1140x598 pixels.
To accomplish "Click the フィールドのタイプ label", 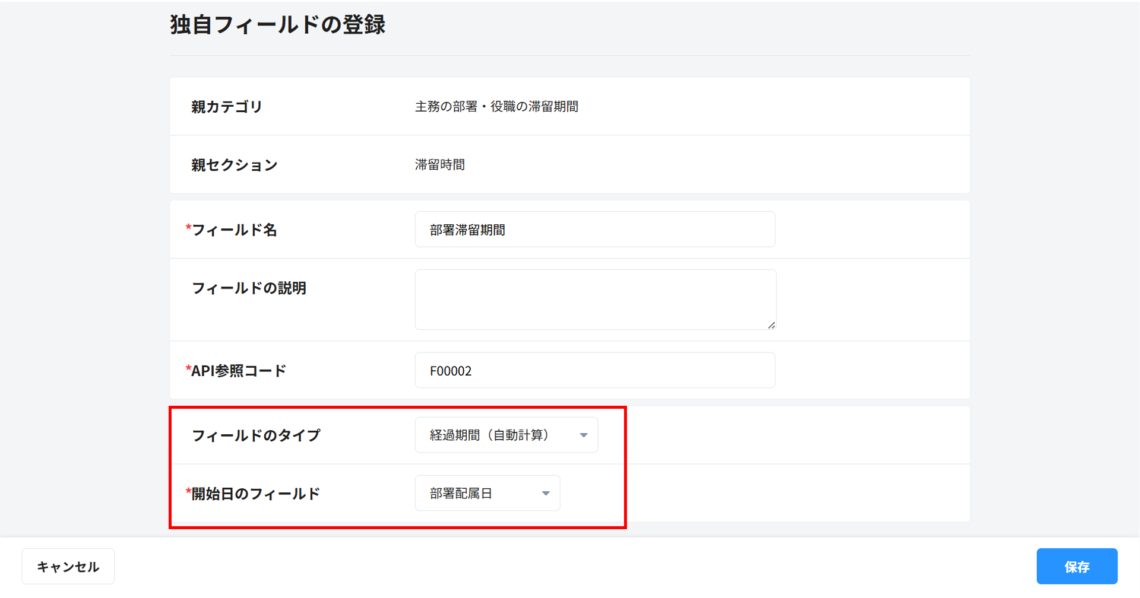I will click(256, 435).
